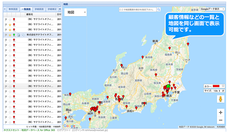Click the red pin above 富山
229x132 pixels.
pyautogui.click(x=122, y=65)
